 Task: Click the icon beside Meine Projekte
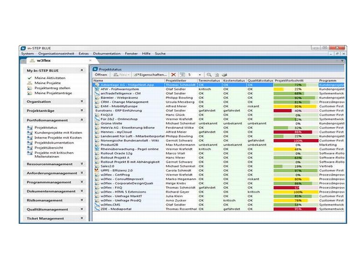pos(30,83)
